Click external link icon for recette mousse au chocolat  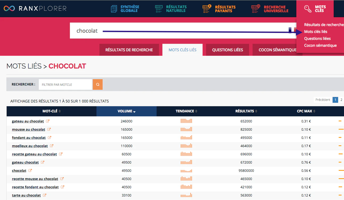[x=62, y=179]
